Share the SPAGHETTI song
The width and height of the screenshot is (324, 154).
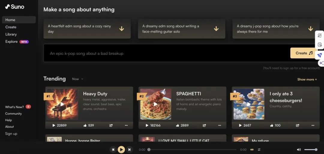click(204, 125)
